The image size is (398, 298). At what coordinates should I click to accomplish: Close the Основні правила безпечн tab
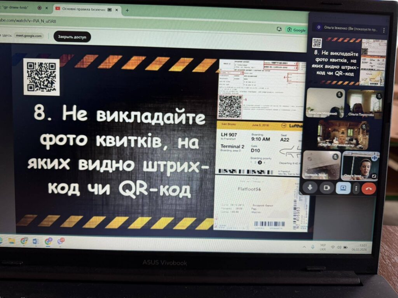click(x=117, y=10)
